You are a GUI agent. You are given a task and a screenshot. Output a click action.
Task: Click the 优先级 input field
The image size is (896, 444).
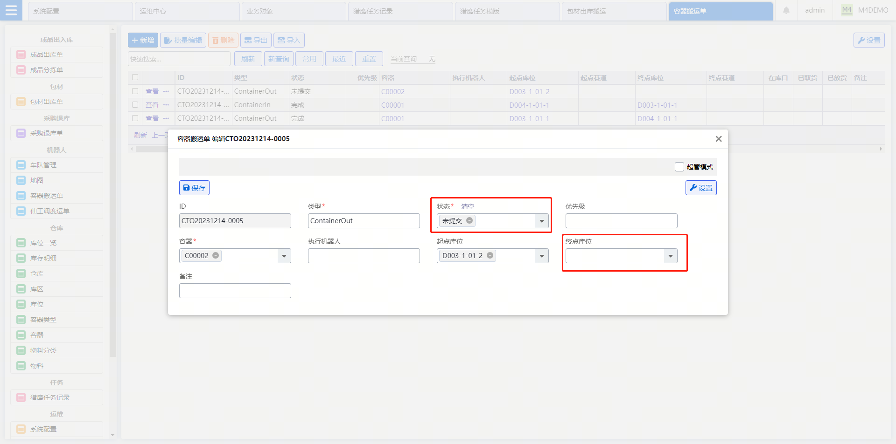pyautogui.click(x=621, y=221)
